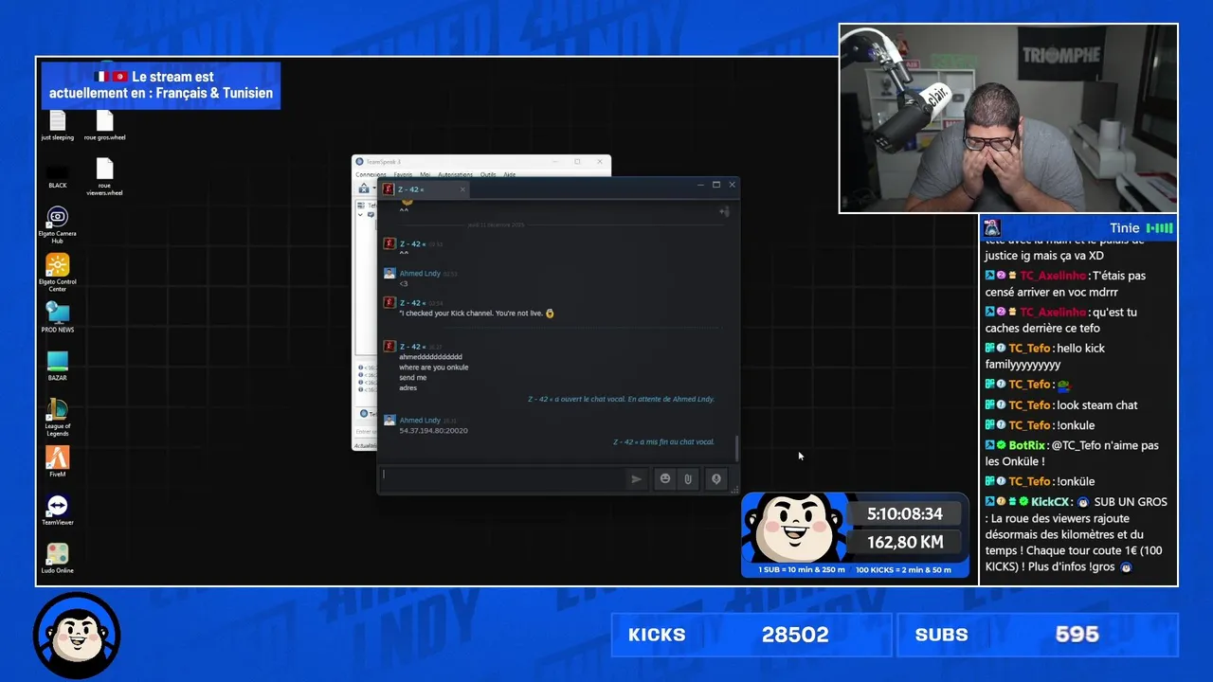1213x682 pixels.
Task: Start voice chat with microphone button
Action: (x=715, y=479)
